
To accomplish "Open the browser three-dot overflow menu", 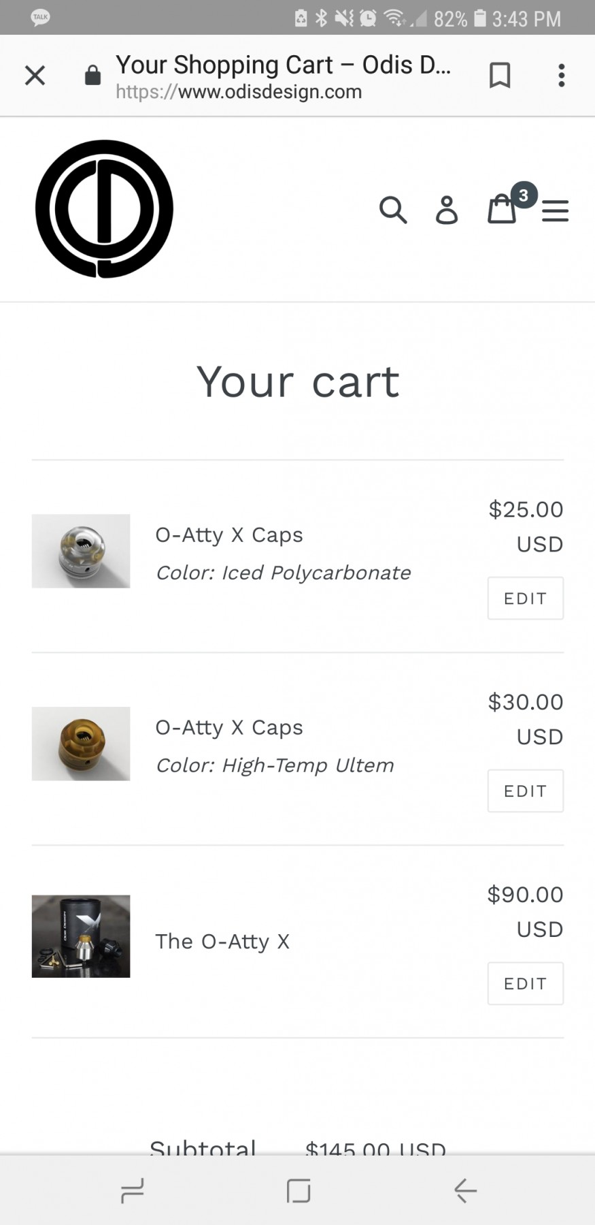I will tap(561, 75).
